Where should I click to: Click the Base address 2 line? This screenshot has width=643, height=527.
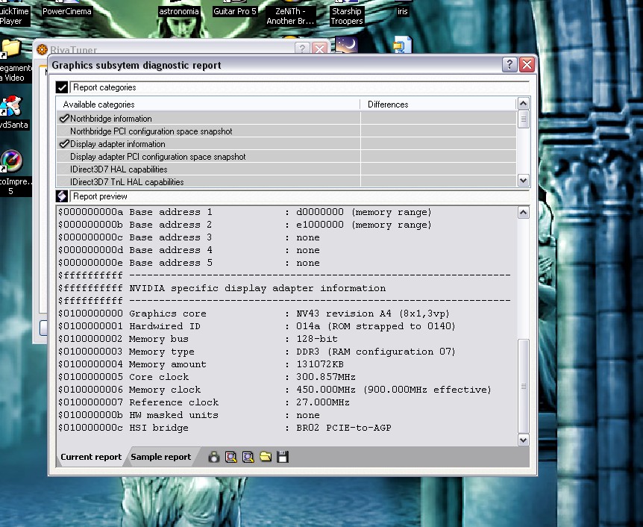point(245,225)
